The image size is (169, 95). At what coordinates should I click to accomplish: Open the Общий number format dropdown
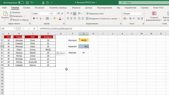[142, 14]
